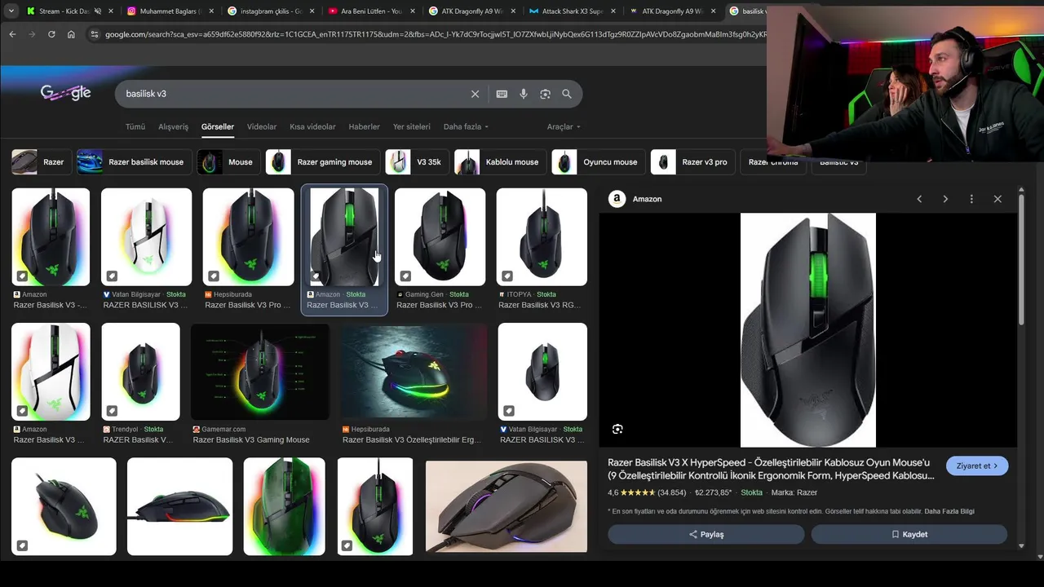Close the Ara Beni Lütfen YouTube tab
1044x587 pixels.
[412, 11]
